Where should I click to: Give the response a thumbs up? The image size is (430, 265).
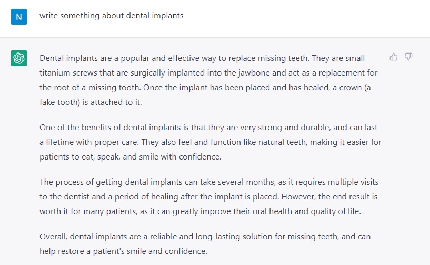pos(394,57)
